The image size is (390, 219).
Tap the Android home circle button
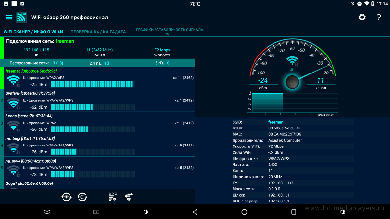(x=244, y=212)
